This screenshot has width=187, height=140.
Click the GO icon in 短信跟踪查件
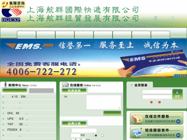(x=178, y=135)
